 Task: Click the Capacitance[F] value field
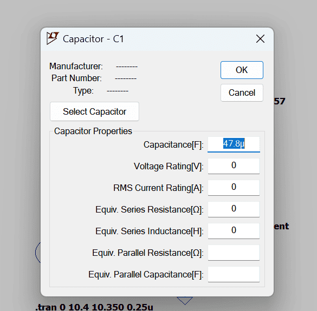tap(234, 144)
